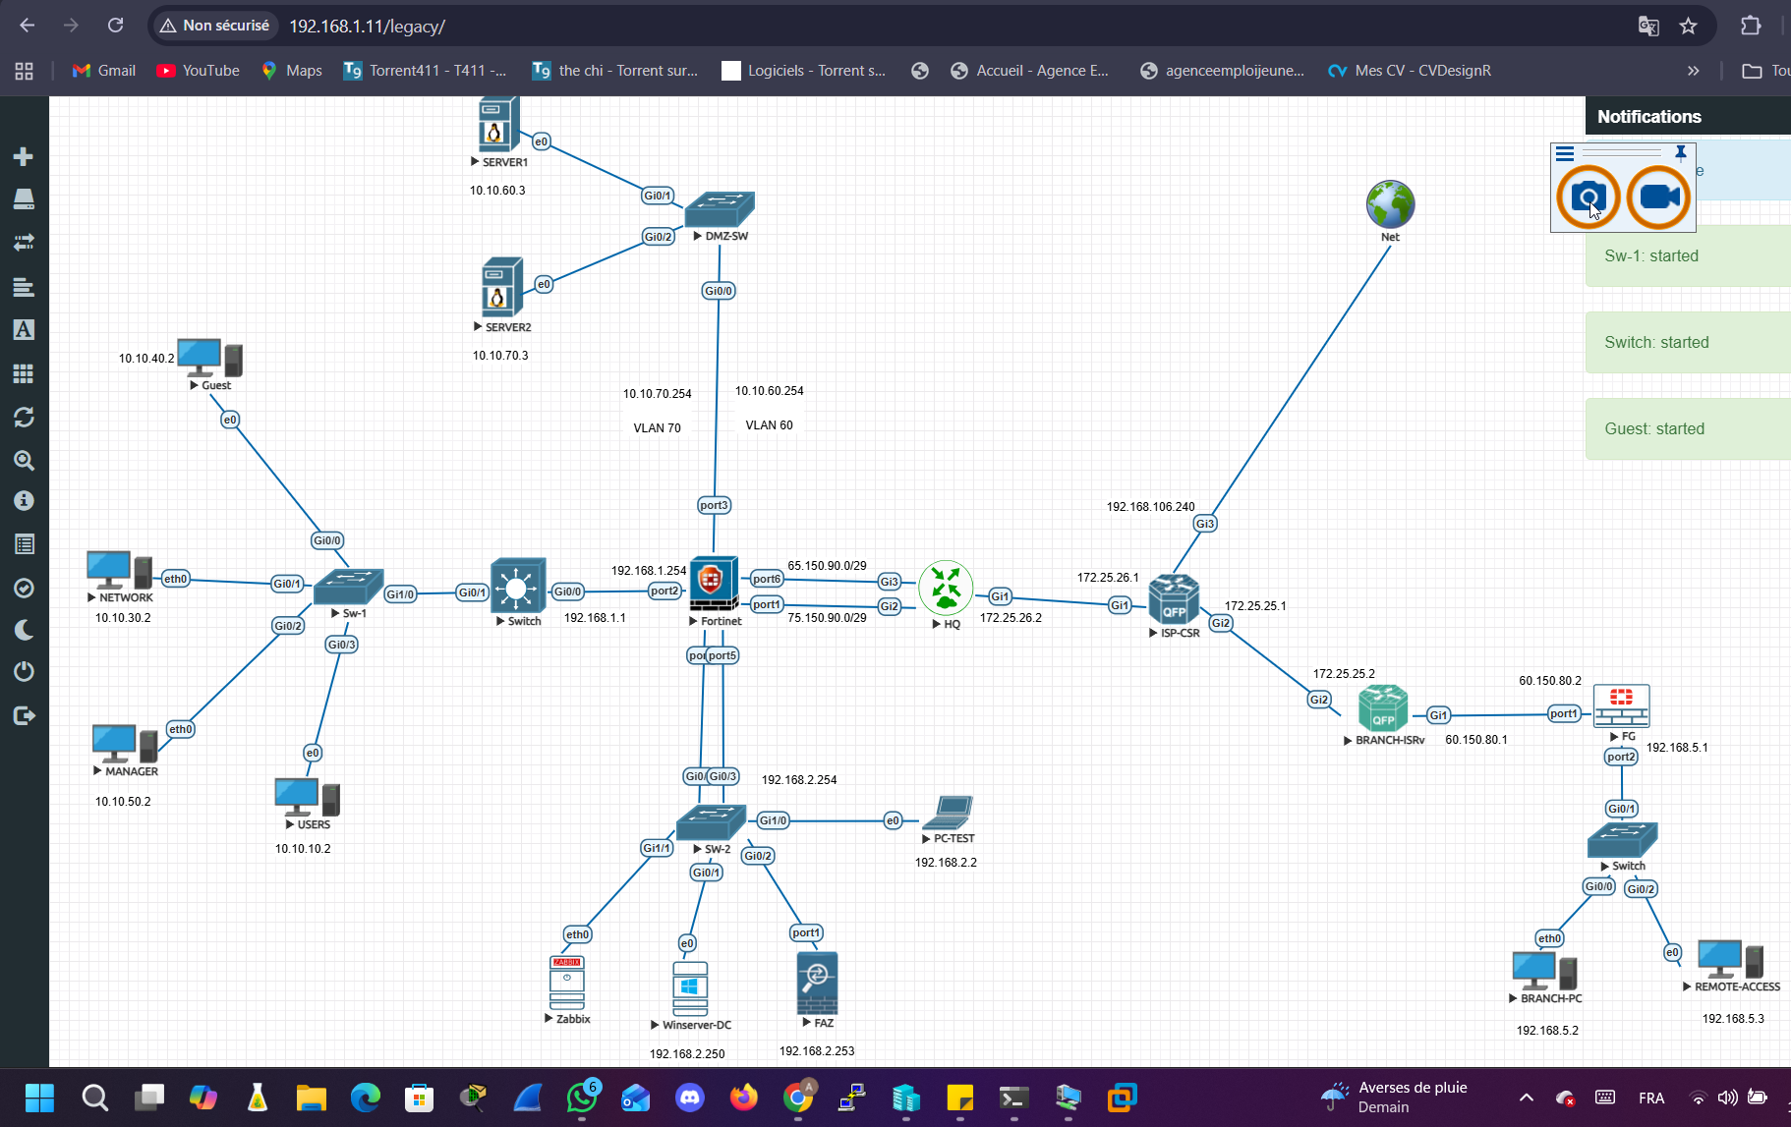Click the logout icon in left sidebar
Image resolution: width=1791 pixels, height=1127 pixels.
24,715
